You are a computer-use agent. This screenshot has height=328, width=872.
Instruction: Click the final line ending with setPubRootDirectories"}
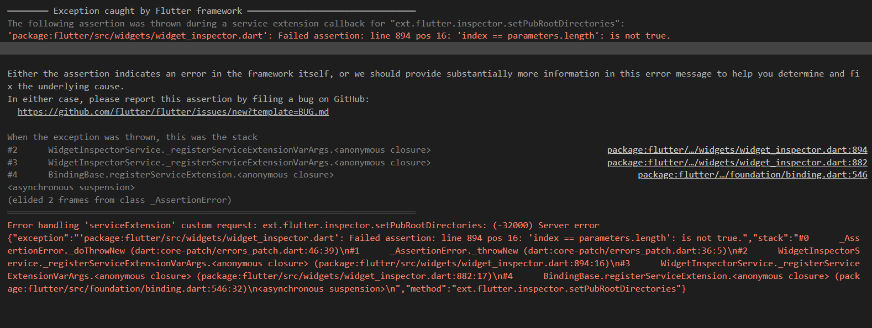[x=346, y=289]
